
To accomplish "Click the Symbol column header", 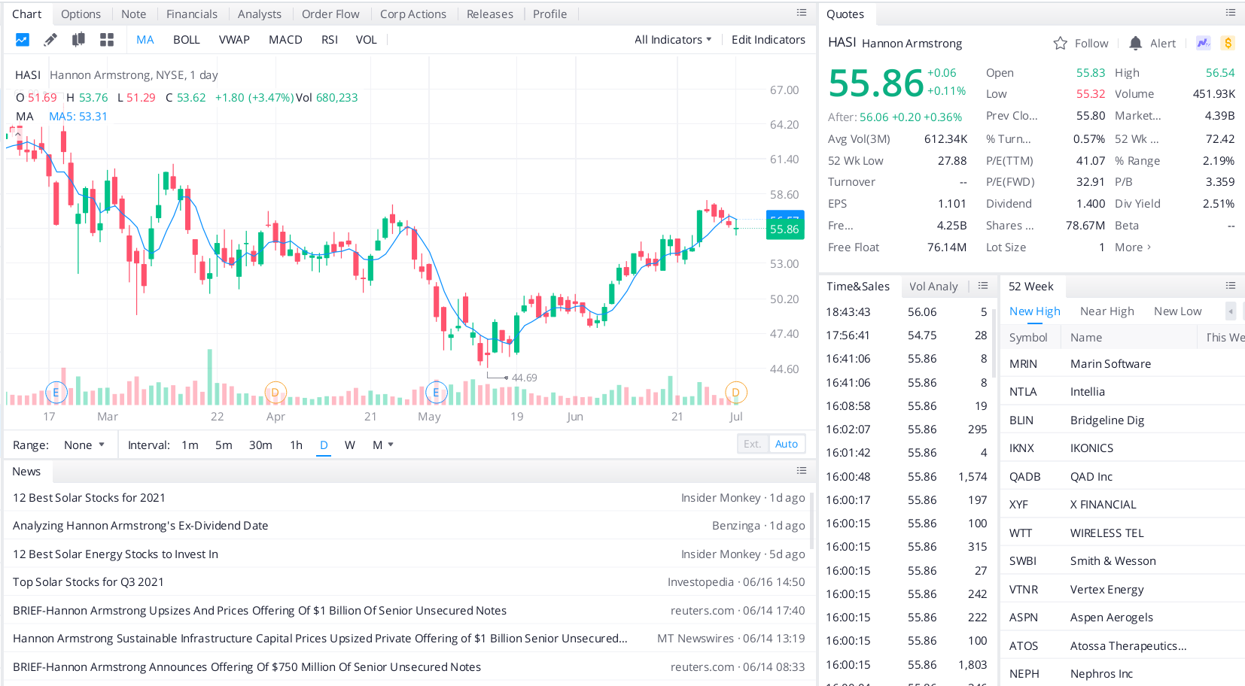I will (x=1028, y=338).
